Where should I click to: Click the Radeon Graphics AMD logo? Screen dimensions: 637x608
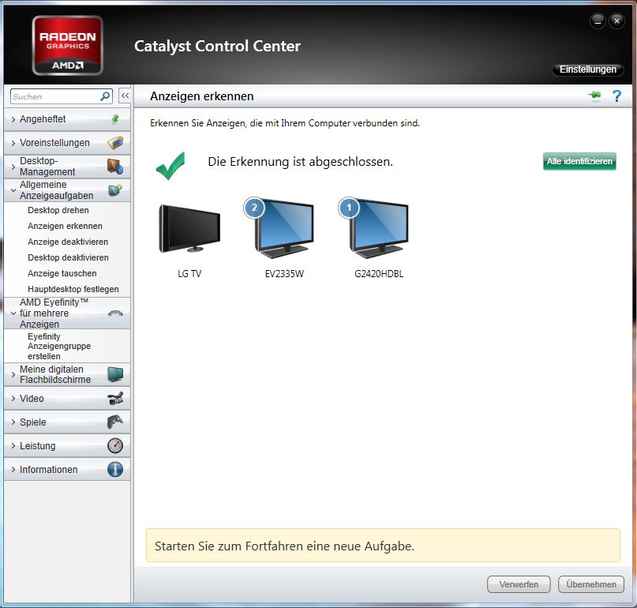pyautogui.click(x=67, y=46)
